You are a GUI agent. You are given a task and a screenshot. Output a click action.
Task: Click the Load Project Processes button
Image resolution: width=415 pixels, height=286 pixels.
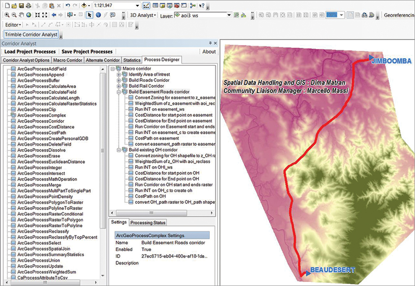click(30, 51)
